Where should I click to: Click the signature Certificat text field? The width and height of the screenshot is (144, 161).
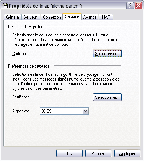point(64,53)
